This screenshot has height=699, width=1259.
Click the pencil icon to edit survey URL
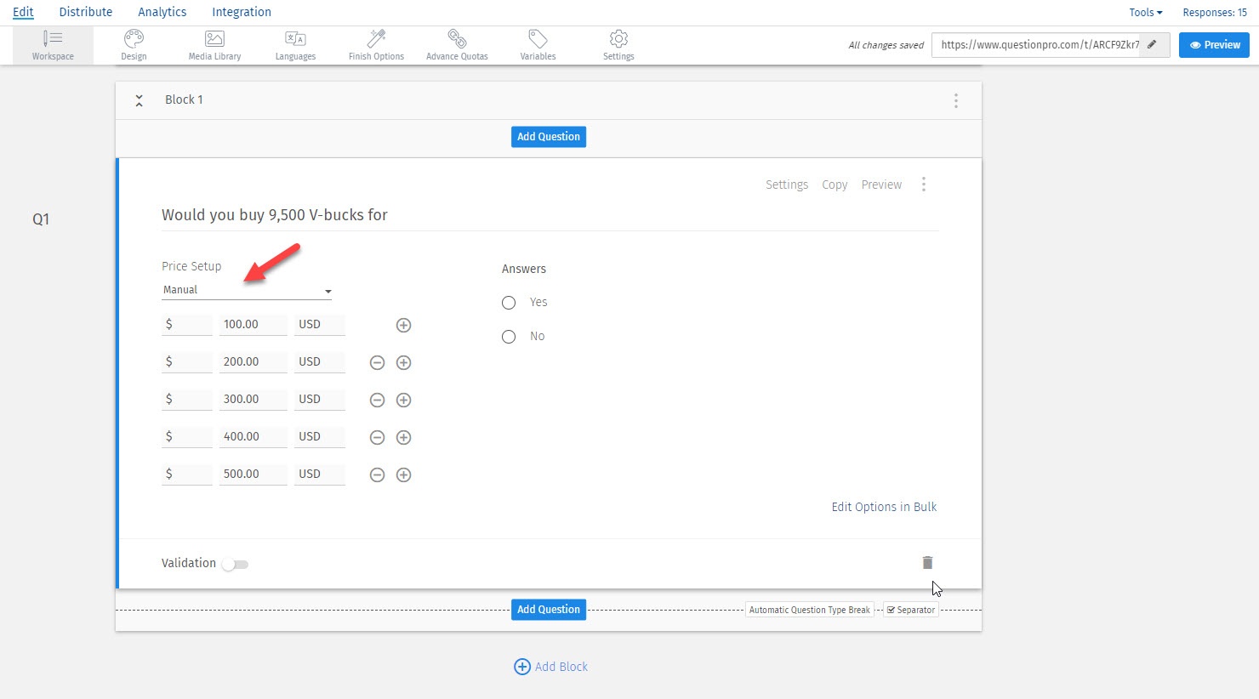(1153, 44)
